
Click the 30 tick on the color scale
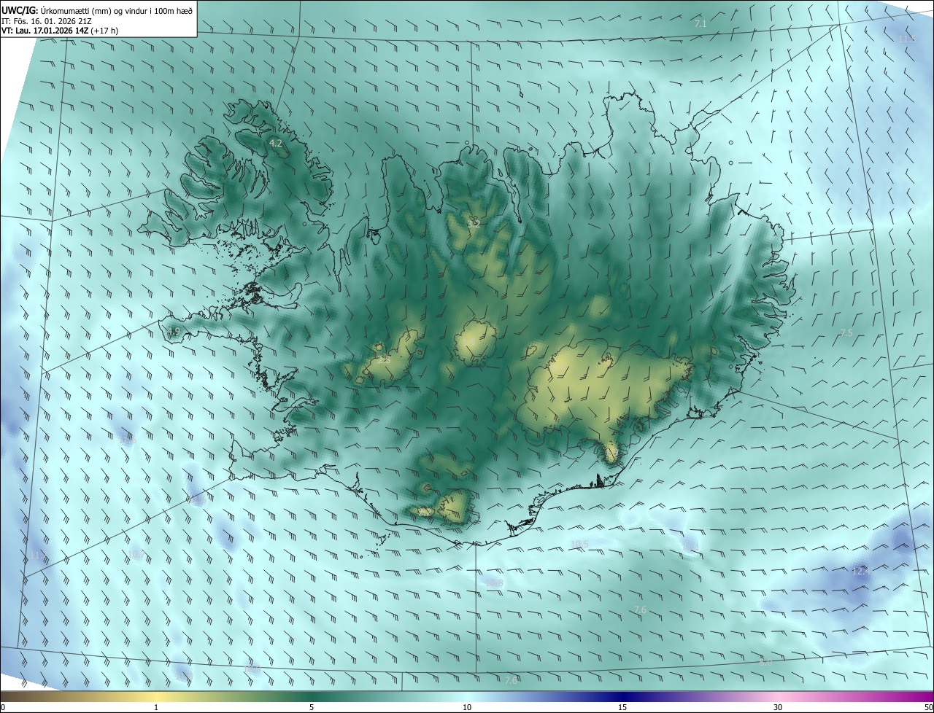click(x=778, y=707)
